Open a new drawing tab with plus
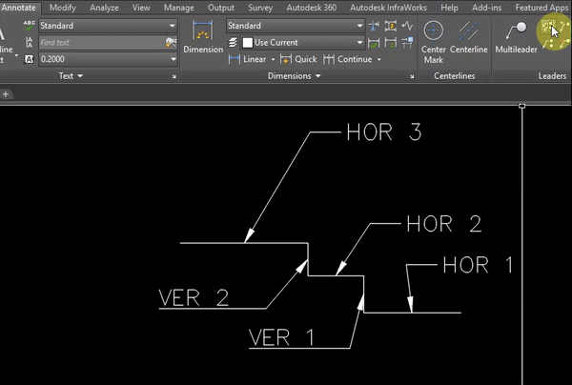This screenshot has height=385, width=572. (x=6, y=94)
